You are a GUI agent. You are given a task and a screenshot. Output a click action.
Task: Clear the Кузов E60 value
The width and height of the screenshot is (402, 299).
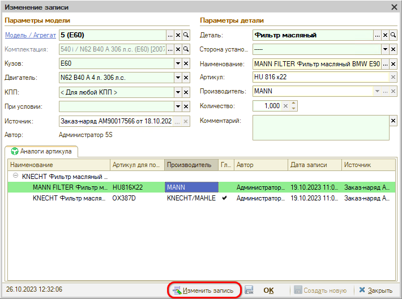pyautogui.click(x=186, y=63)
